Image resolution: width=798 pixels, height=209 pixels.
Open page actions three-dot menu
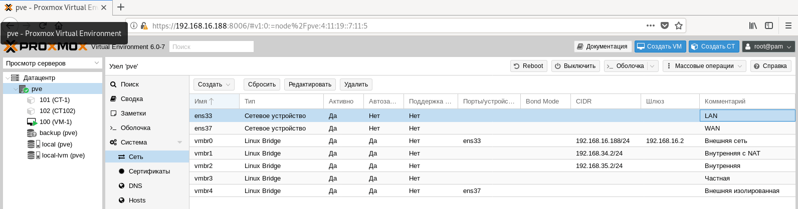click(x=650, y=25)
